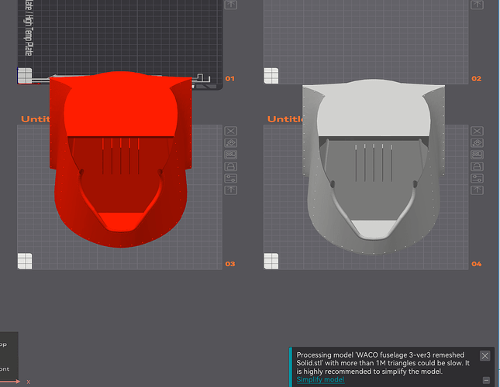Click the bed grid icon on plate 01
Screen dimensions: 500x387
point(25,76)
